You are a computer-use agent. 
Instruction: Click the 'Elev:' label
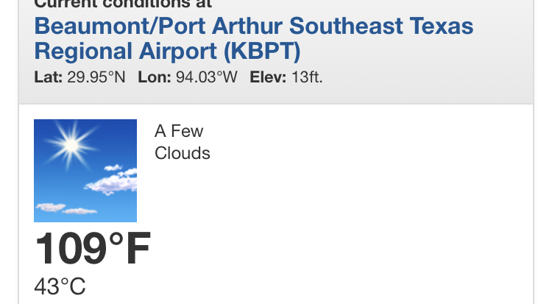267,77
